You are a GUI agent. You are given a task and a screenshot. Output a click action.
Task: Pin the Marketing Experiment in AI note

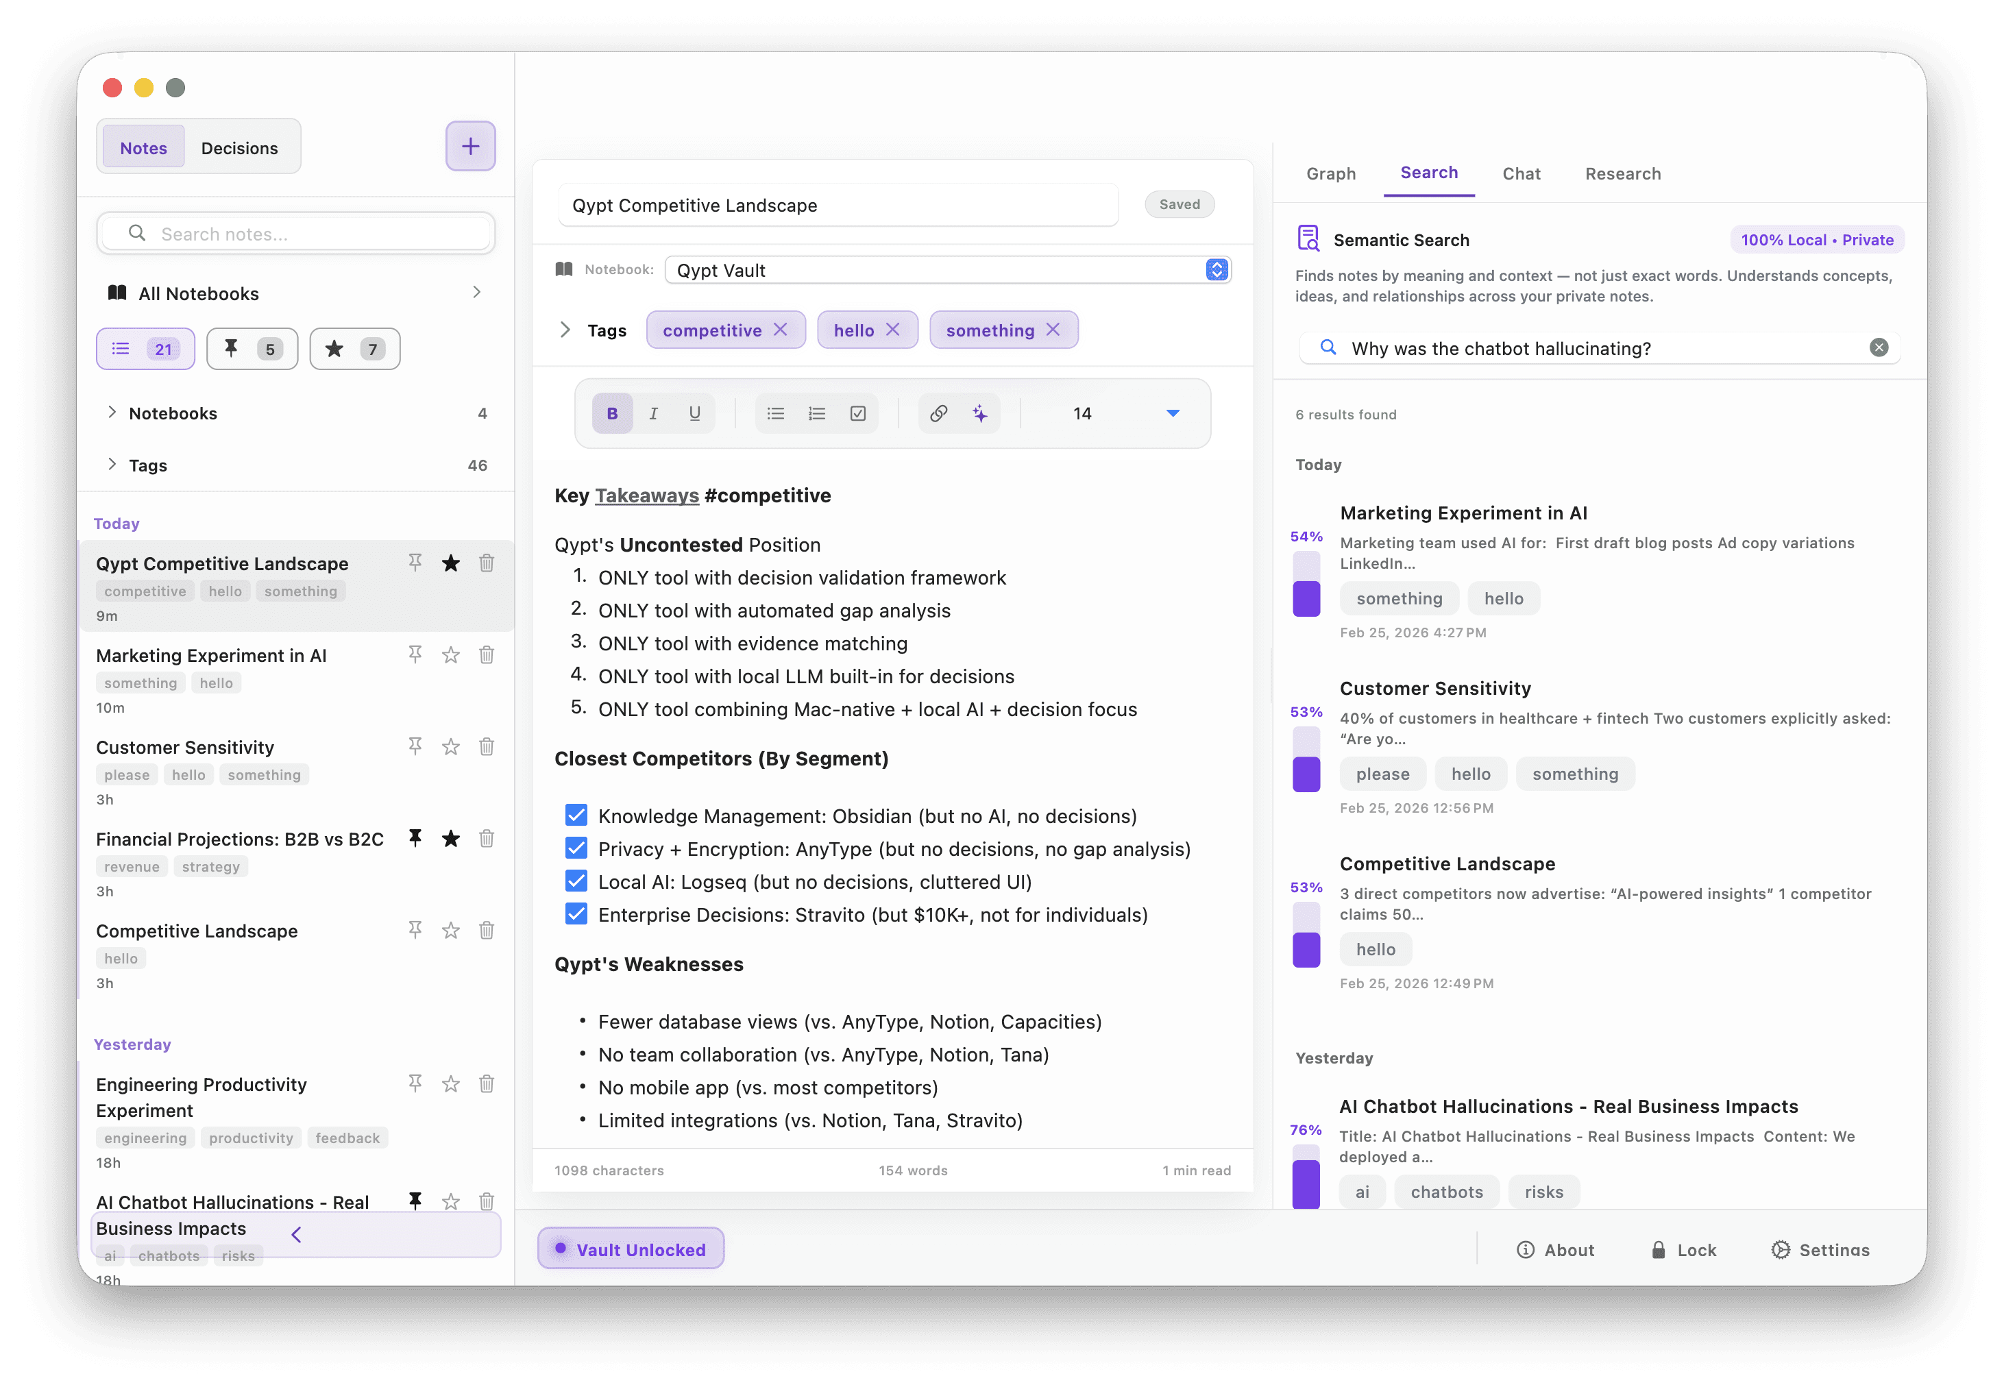coord(415,654)
